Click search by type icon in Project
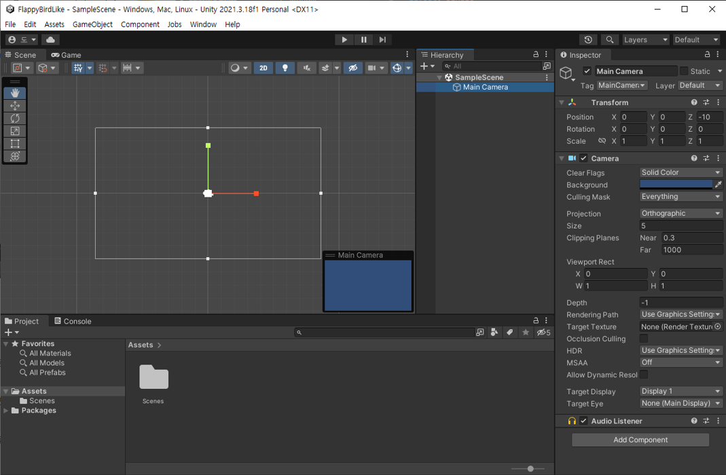The image size is (726, 475). click(x=494, y=332)
